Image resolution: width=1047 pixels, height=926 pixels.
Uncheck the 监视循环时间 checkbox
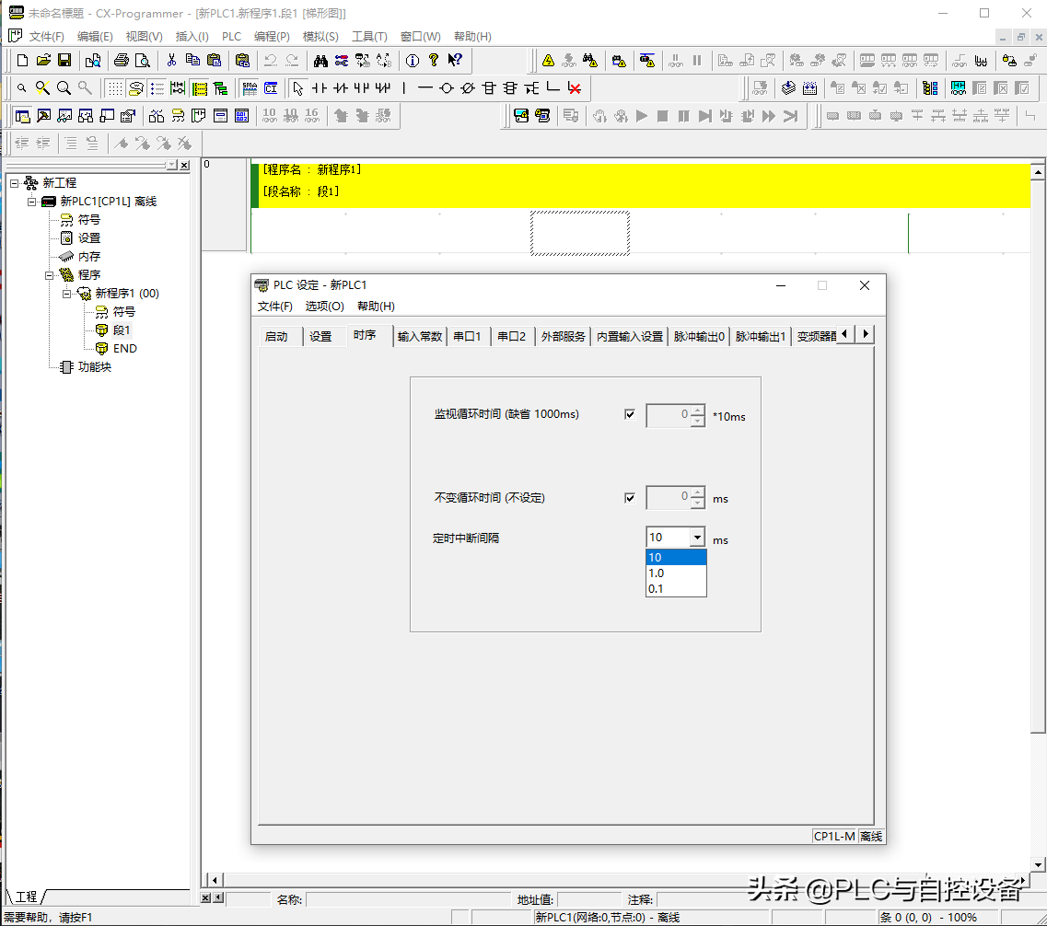[x=630, y=414]
